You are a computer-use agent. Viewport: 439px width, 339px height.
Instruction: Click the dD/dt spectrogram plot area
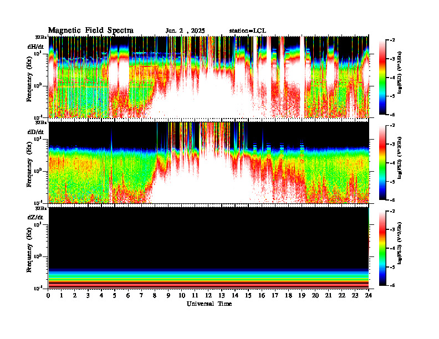(208, 162)
